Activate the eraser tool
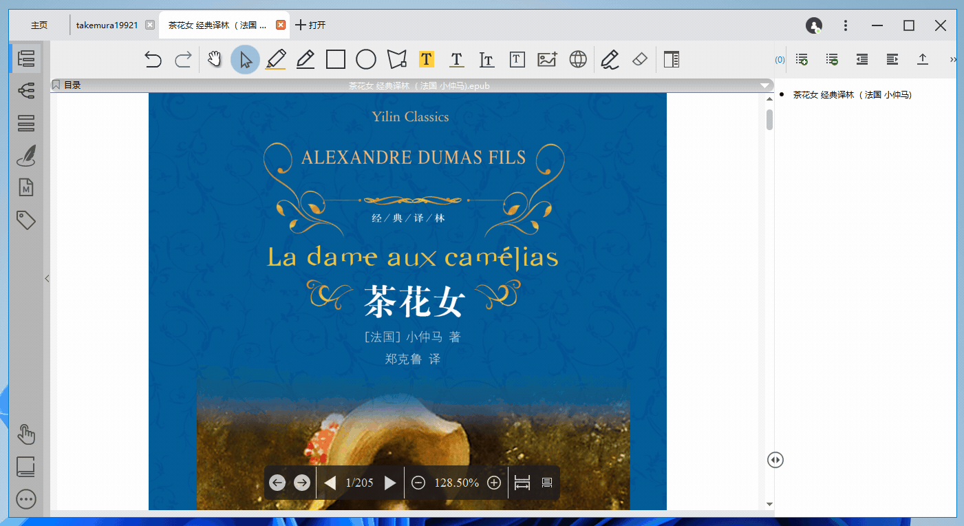 (639, 59)
